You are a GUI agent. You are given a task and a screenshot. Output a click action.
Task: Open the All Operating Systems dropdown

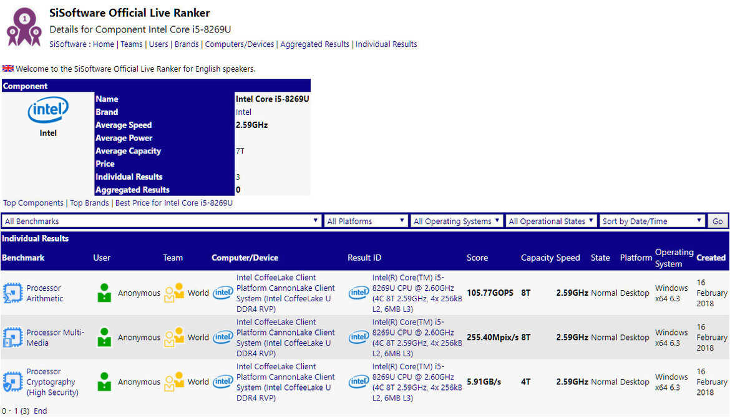coord(457,221)
